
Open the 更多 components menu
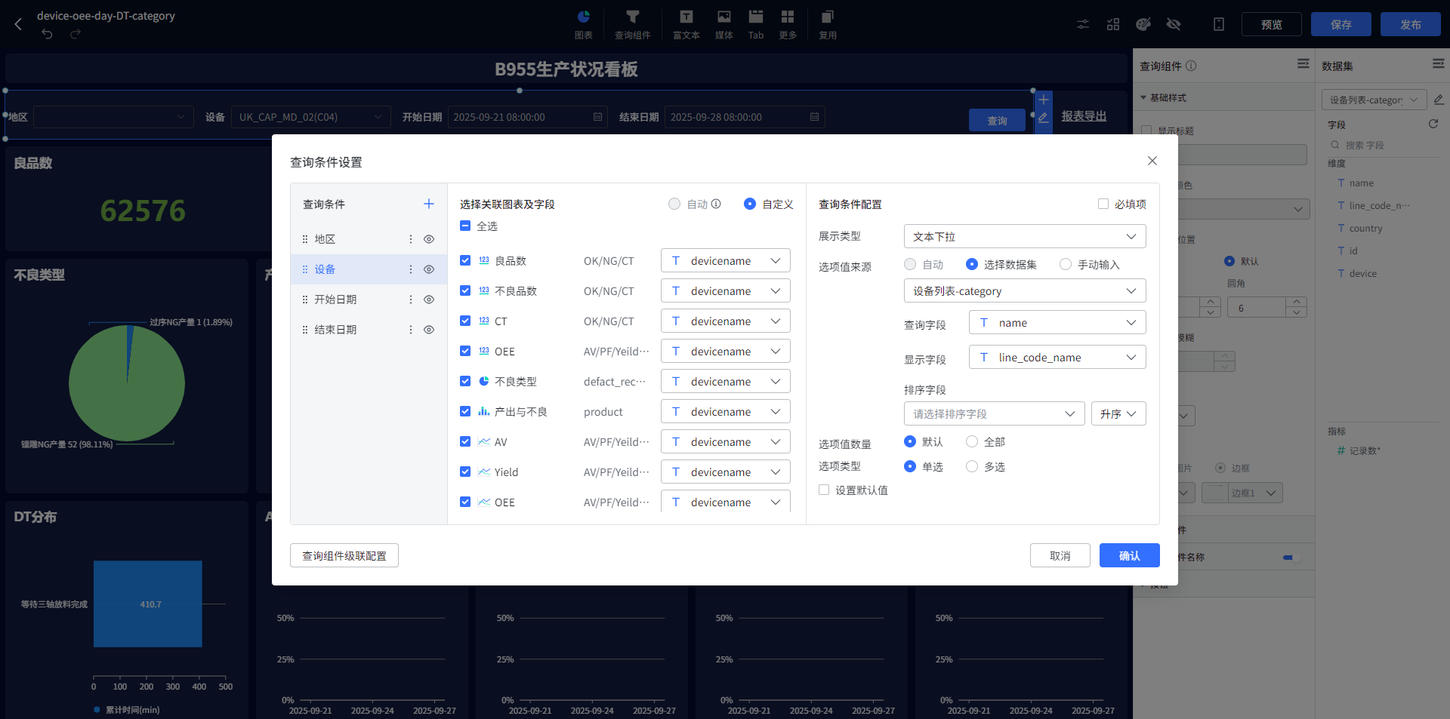pos(788,24)
